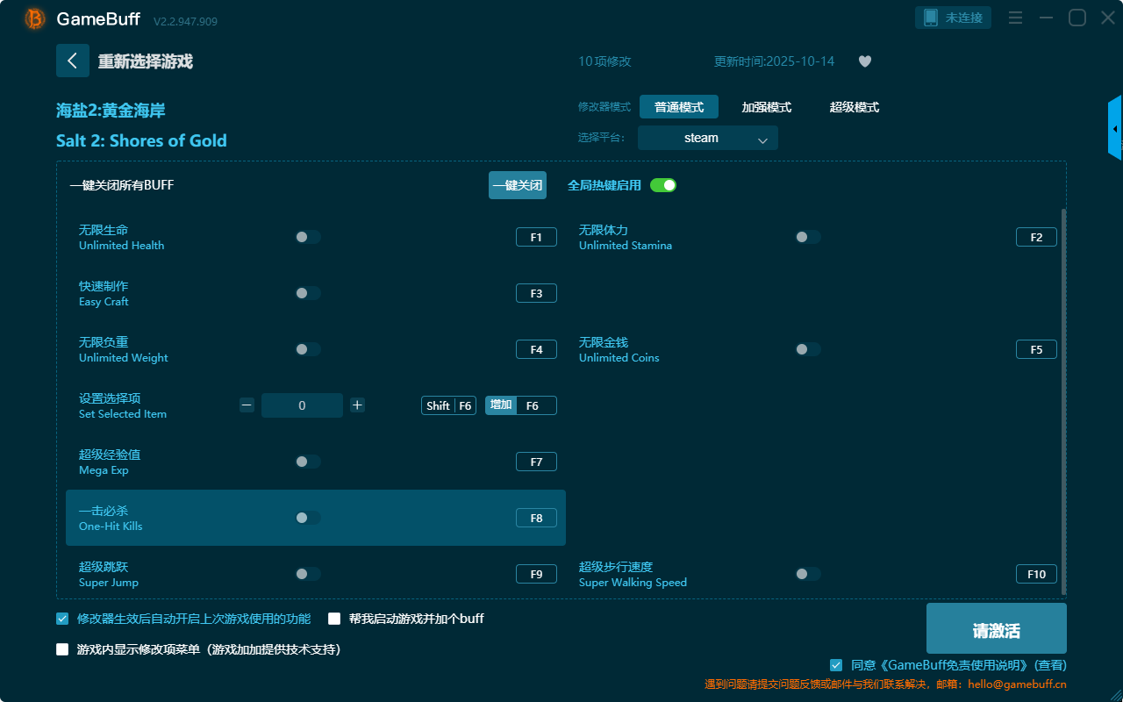Enable One-Hit Kills toggle
The image size is (1123, 702).
[307, 518]
